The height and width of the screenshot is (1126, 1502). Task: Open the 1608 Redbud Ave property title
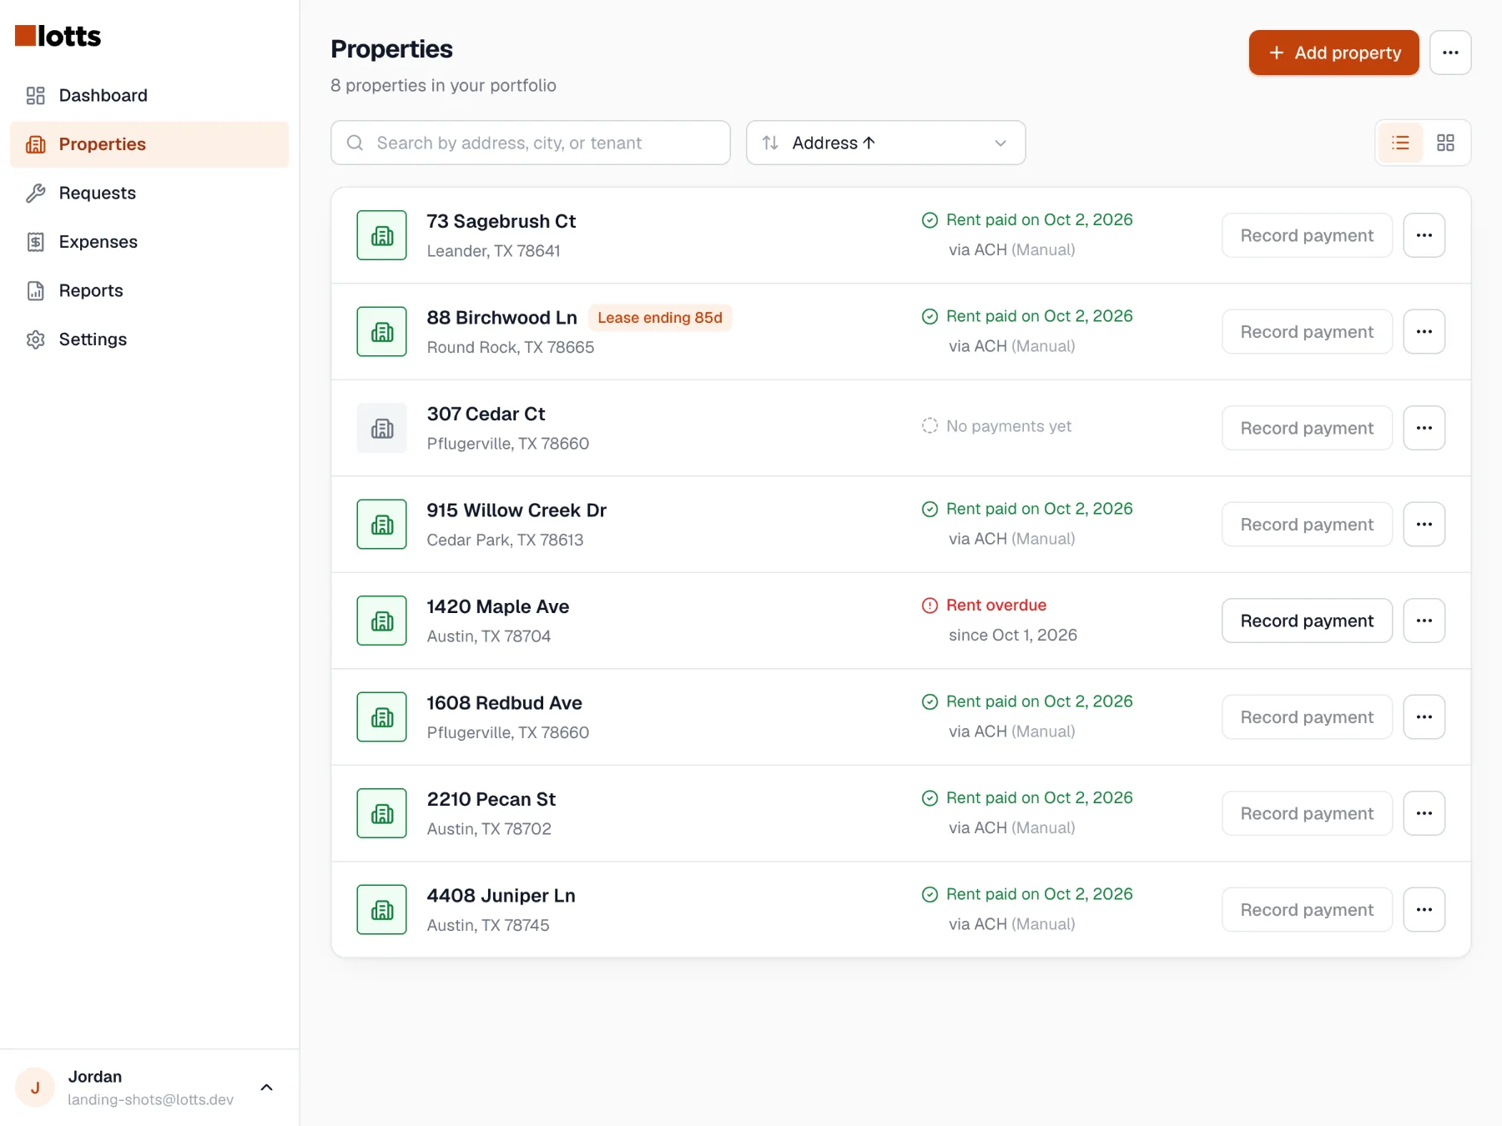click(504, 703)
